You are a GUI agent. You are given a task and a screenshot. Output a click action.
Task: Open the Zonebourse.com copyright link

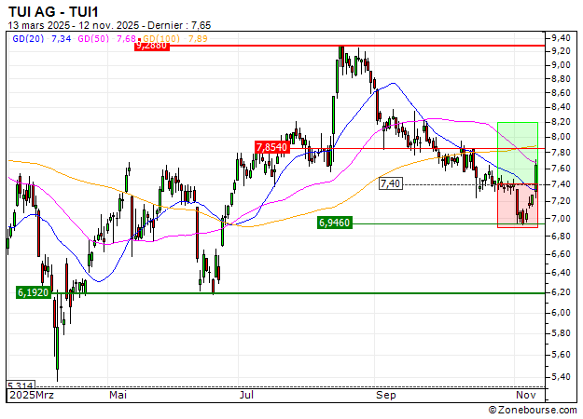click(x=530, y=409)
